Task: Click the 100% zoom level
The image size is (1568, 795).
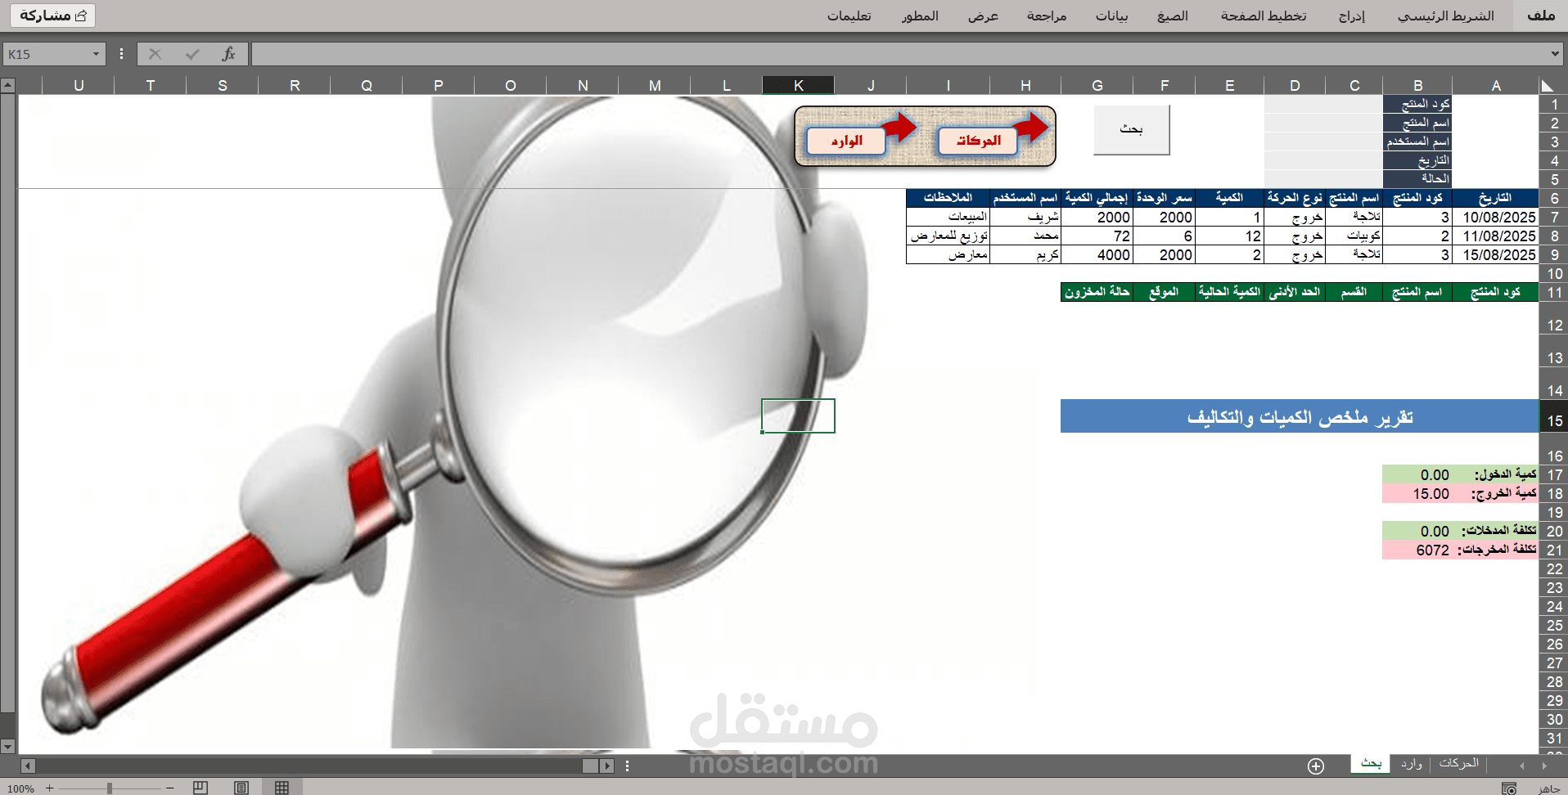Action: point(20,788)
